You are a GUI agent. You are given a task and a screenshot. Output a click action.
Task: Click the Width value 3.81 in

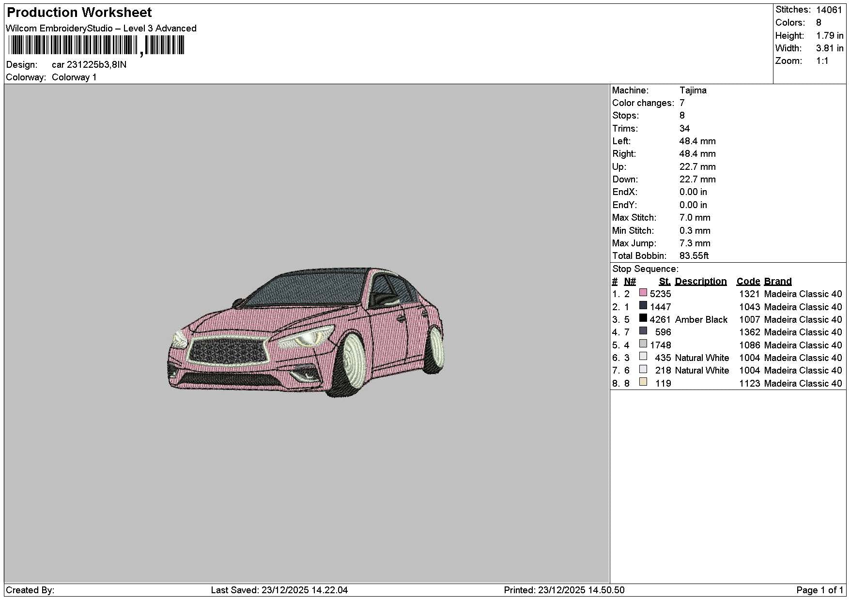pos(829,48)
